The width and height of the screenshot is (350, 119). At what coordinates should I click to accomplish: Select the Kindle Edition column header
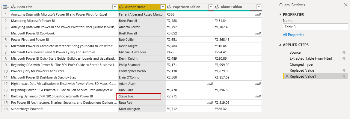pos(238,7)
